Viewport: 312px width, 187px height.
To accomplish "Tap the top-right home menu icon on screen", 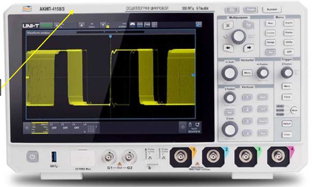I will [199, 25].
